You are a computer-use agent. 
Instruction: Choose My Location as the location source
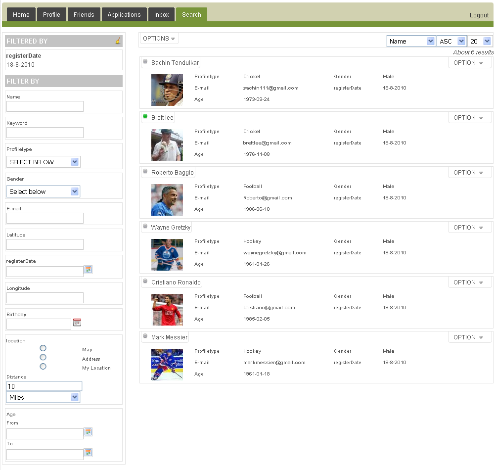pyautogui.click(x=43, y=367)
